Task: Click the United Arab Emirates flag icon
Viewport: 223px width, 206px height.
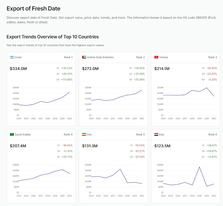Action: (x=84, y=57)
